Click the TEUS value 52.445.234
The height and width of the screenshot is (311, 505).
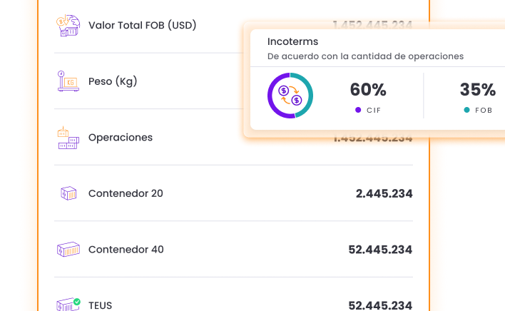pyautogui.click(x=380, y=305)
